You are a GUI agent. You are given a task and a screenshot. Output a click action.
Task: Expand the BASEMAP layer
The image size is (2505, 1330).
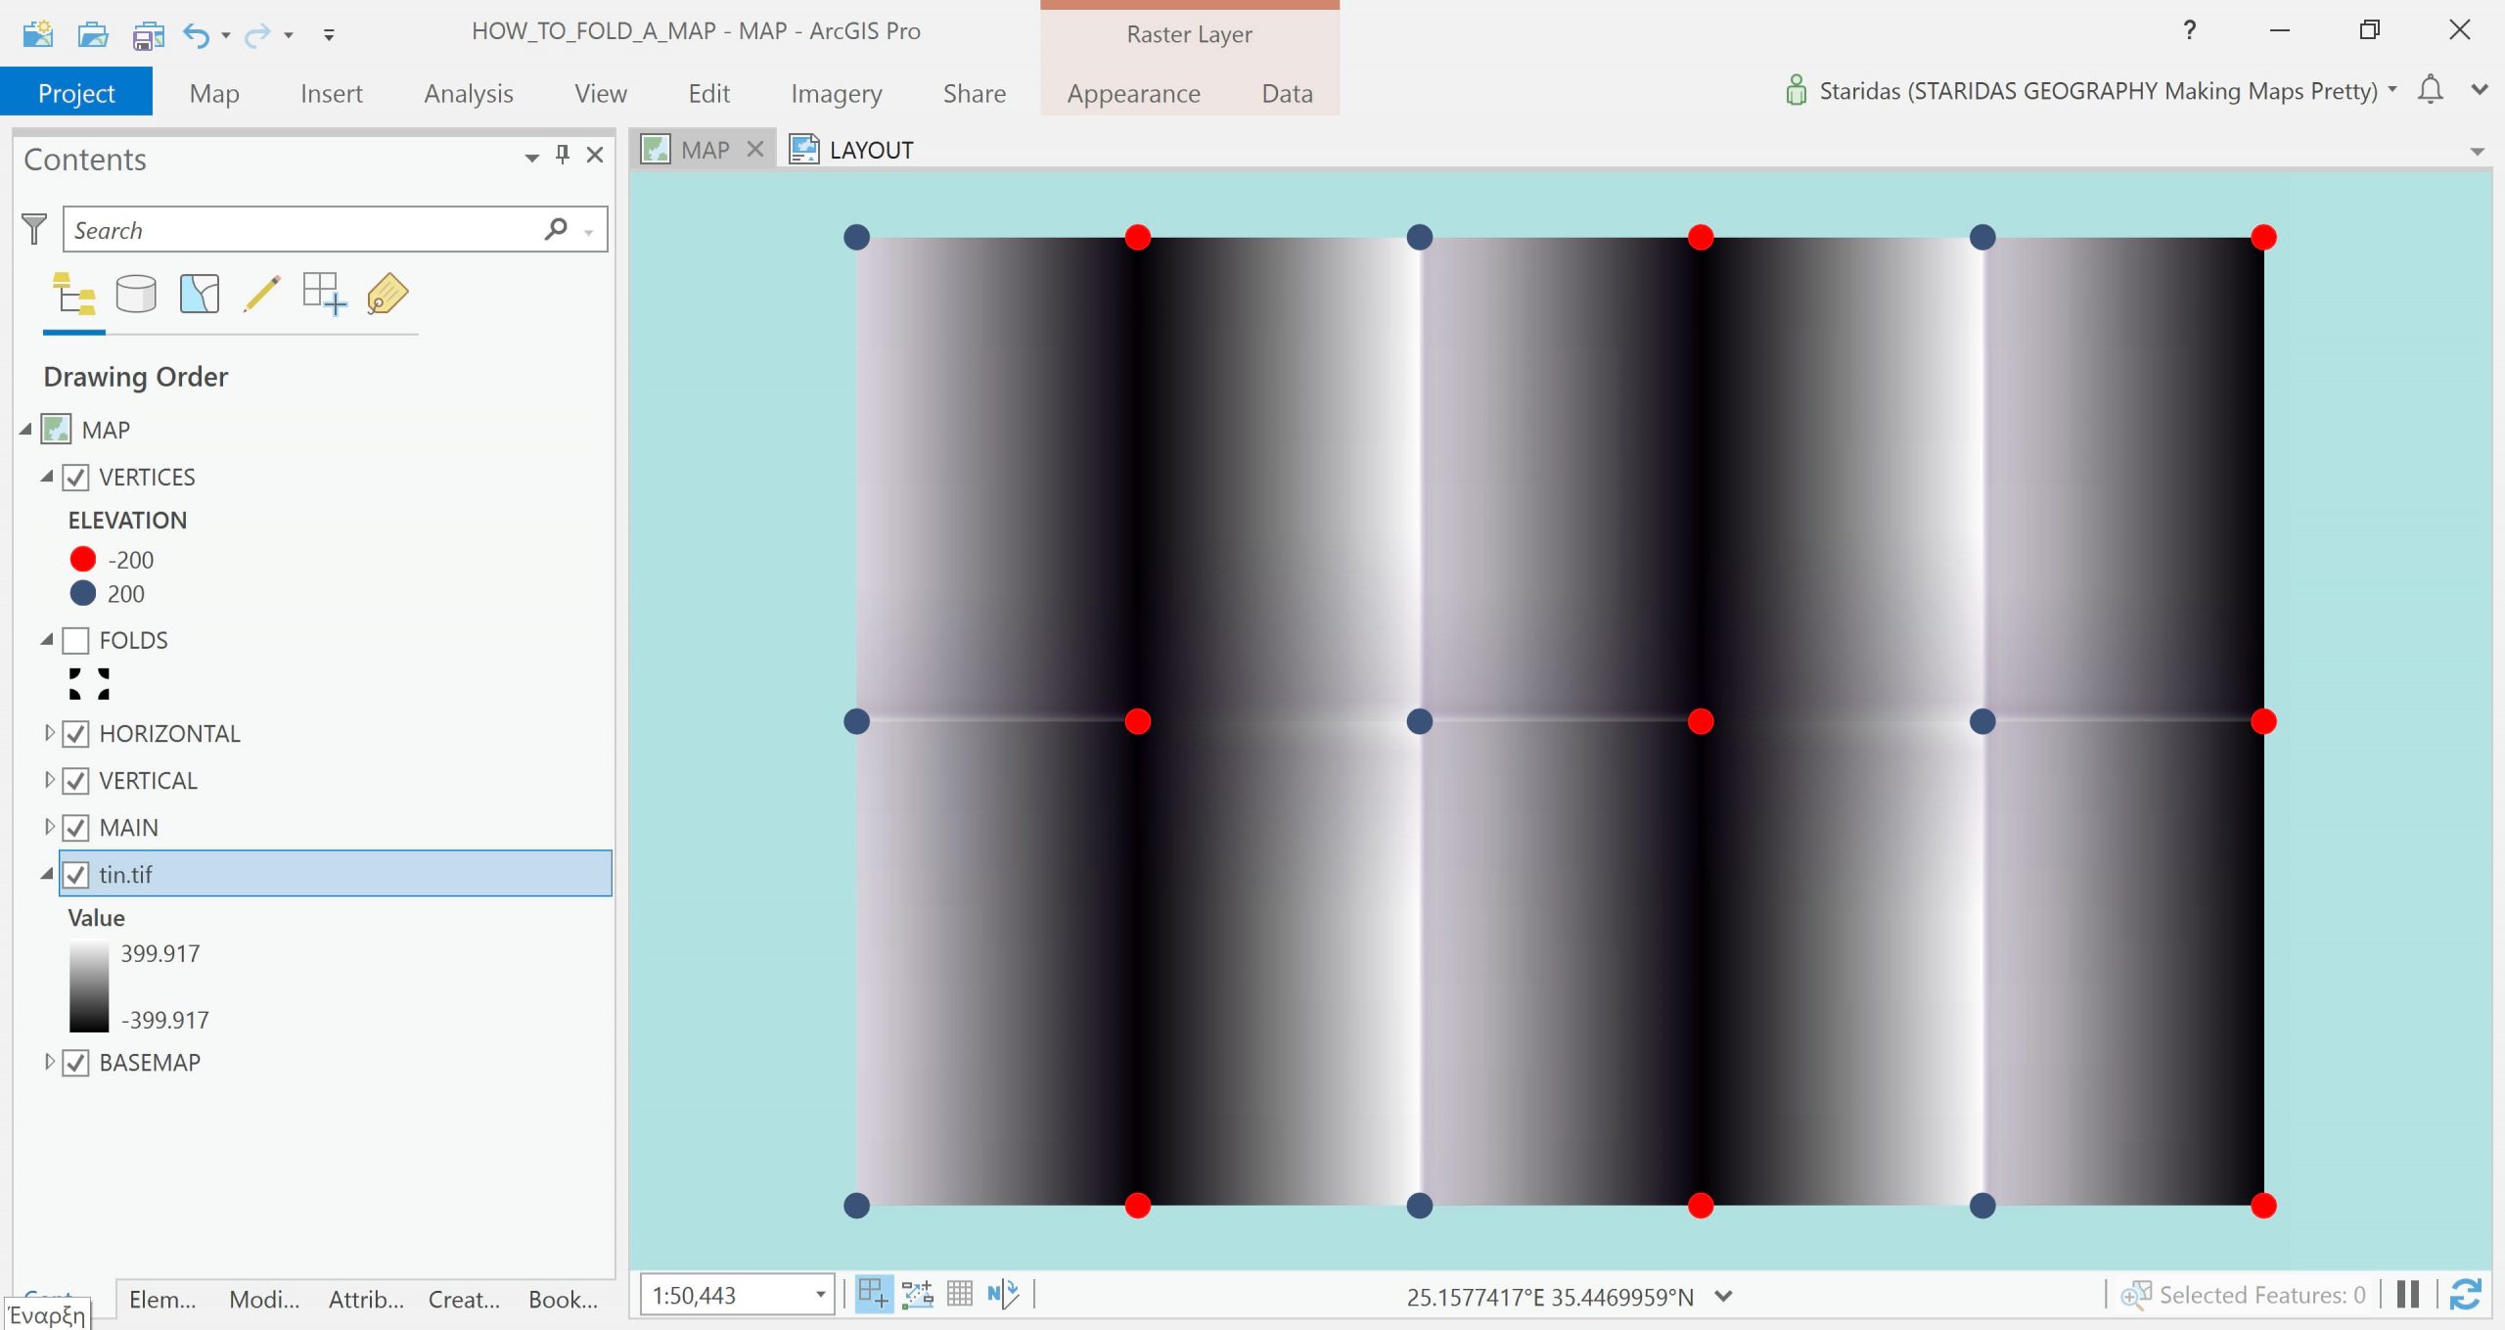(49, 1062)
